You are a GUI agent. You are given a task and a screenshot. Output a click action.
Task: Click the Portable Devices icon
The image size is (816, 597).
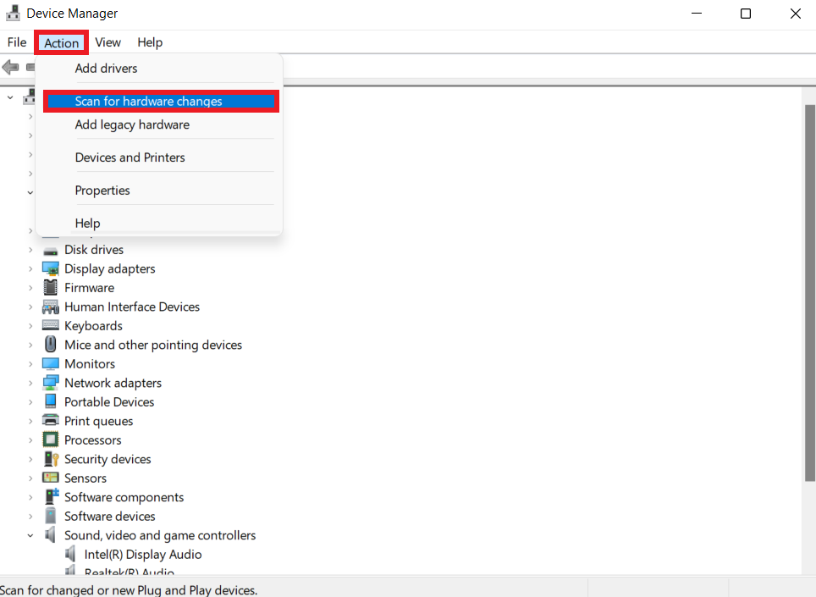[x=51, y=401]
